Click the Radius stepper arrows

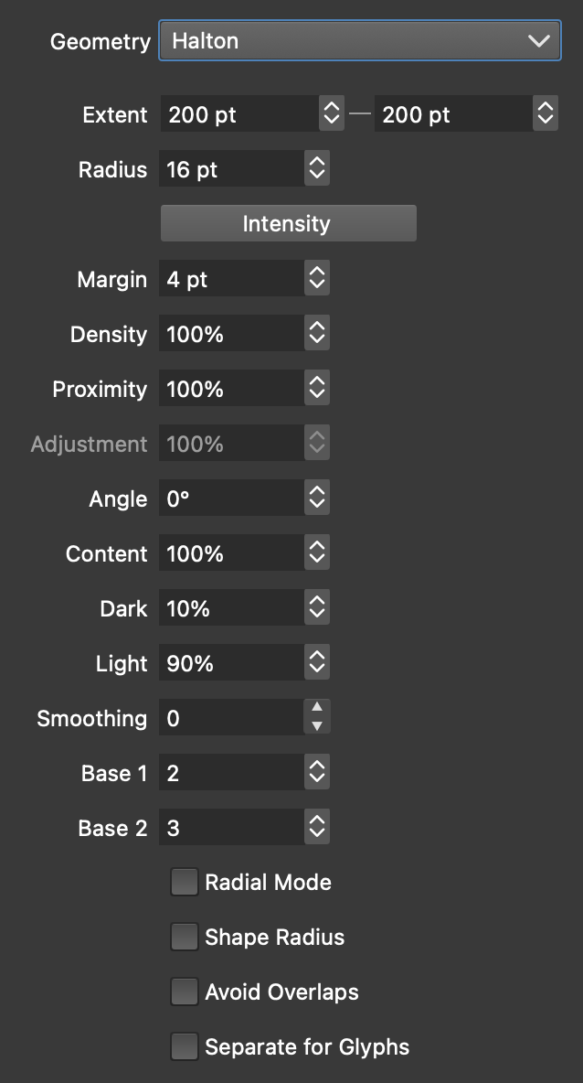(x=317, y=169)
